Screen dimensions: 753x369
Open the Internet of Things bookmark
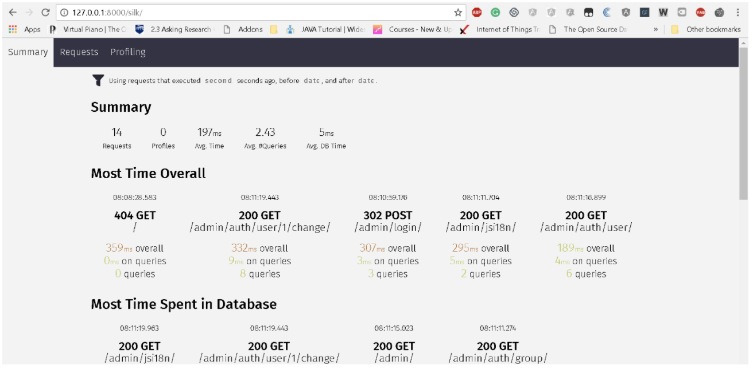coord(500,29)
